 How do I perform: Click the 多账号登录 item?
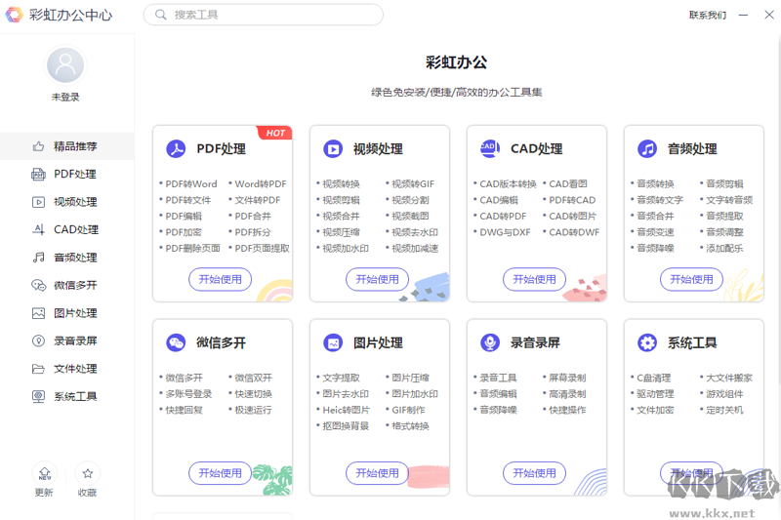click(x=188, y=394)
